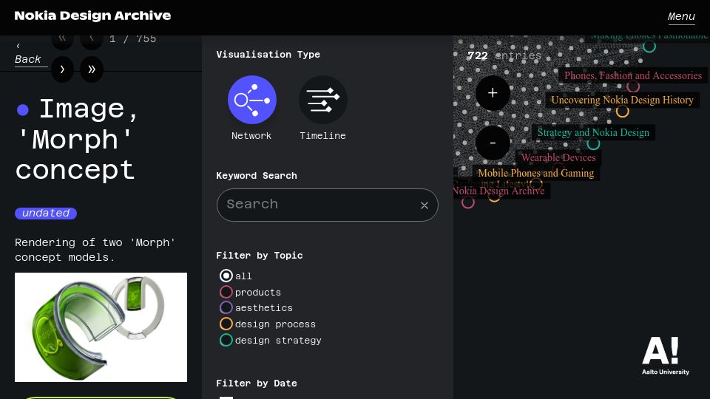Click the '722 entries' count text
This screenshot has height=399, width=710.
coord(504,55)
